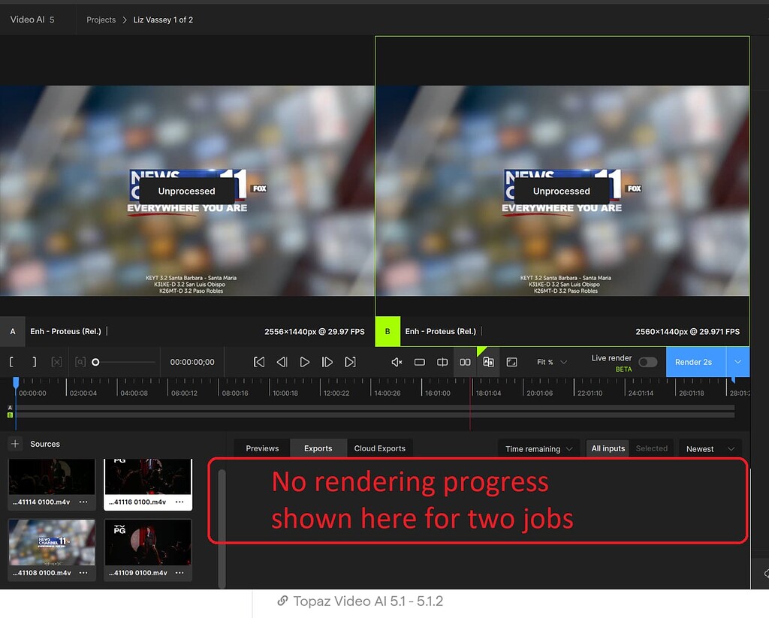Open the Previews tab
769x618 pixels.
pos(261,447)
